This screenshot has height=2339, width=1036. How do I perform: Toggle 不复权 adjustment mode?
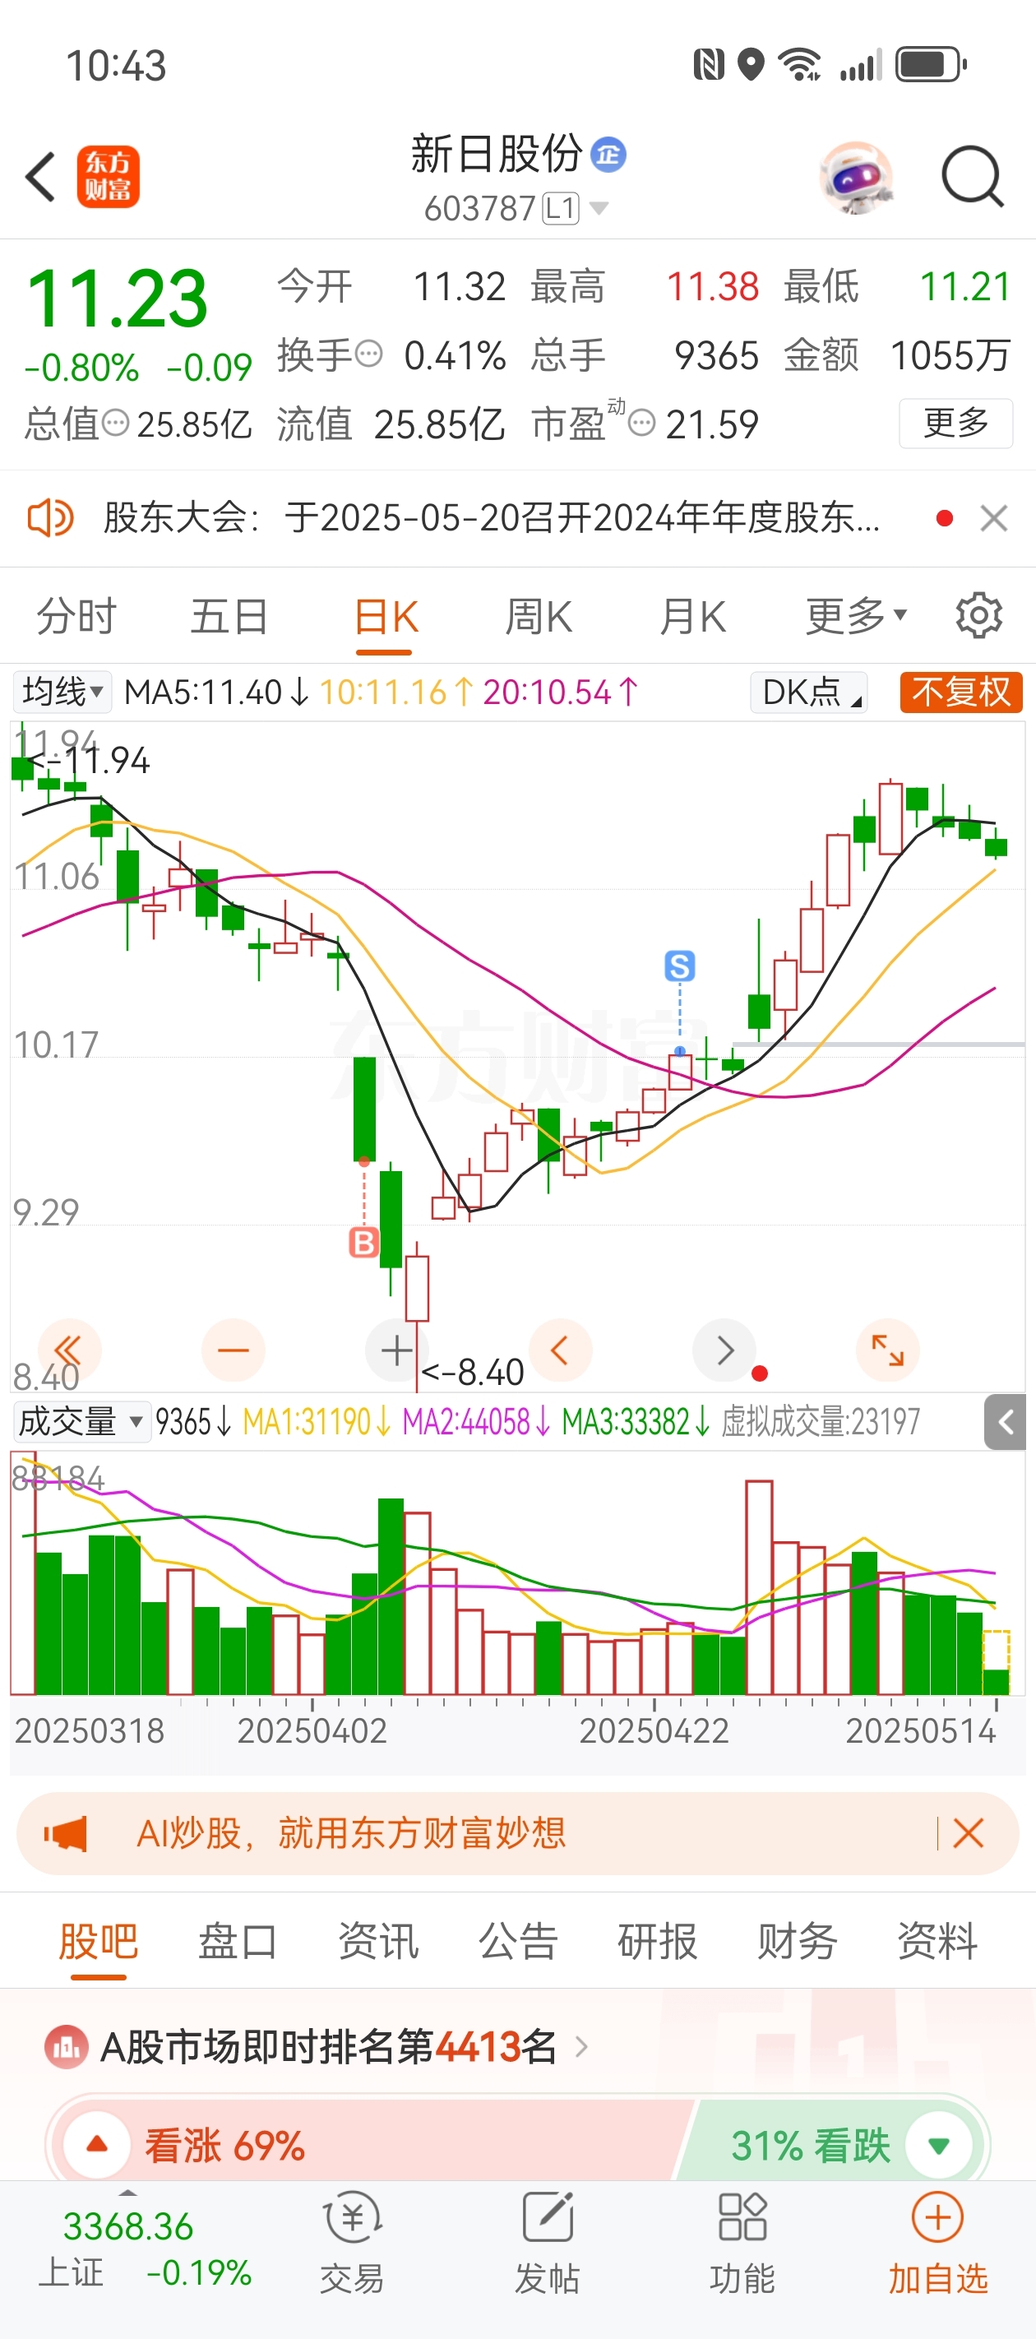coord(960,692)
